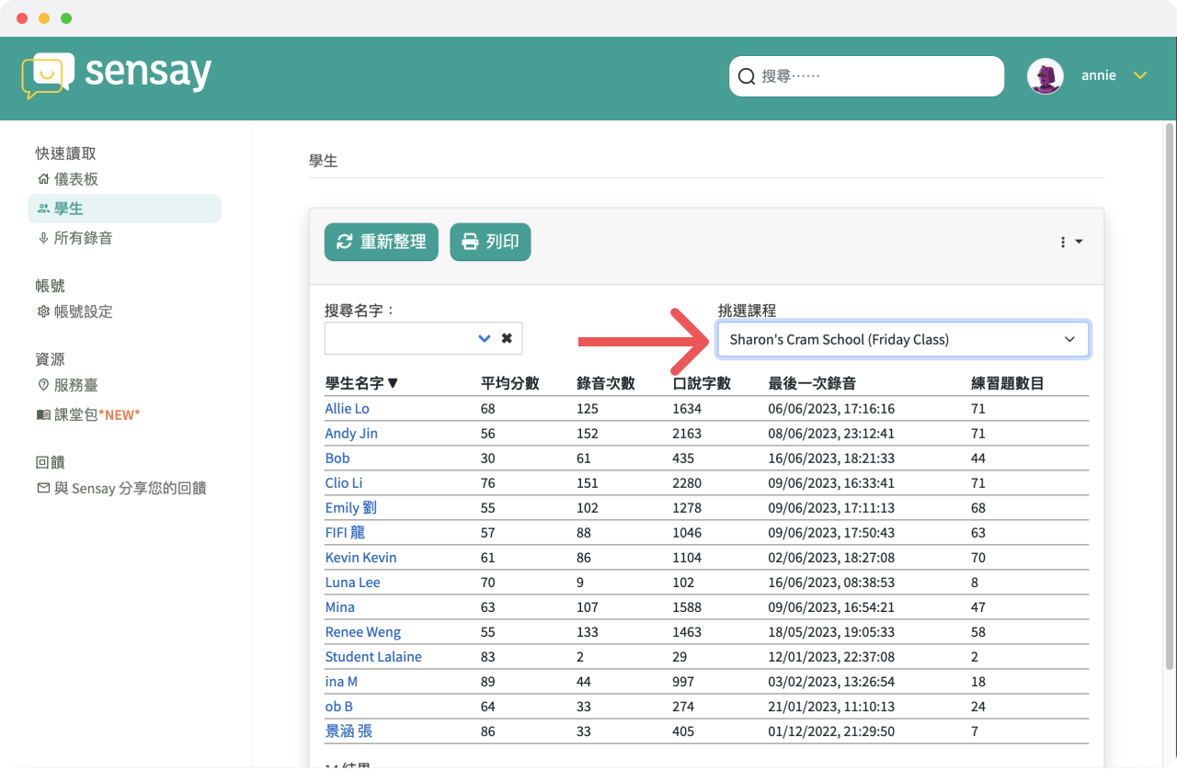1177x781 pixels.
Task: Sort by 平均分數 column header
Action: click(509, 383)
